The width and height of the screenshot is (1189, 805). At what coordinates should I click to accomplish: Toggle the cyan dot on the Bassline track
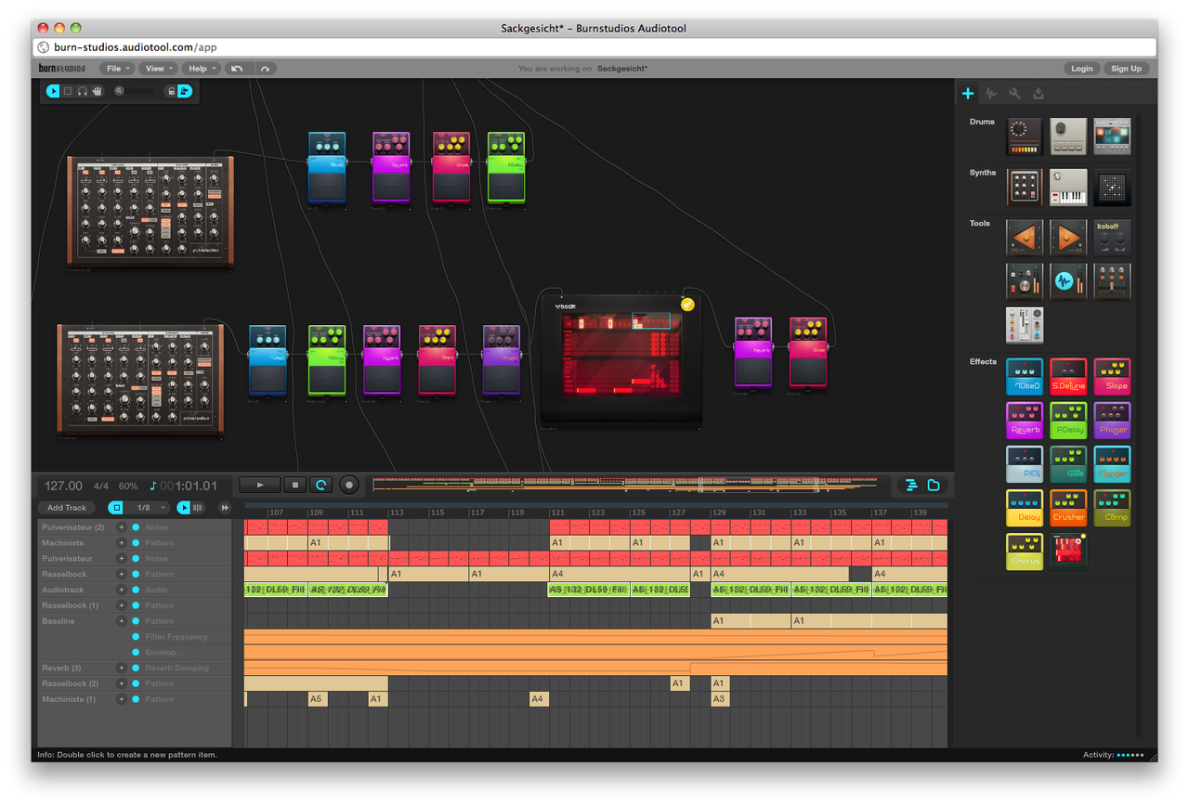(136, 621)
